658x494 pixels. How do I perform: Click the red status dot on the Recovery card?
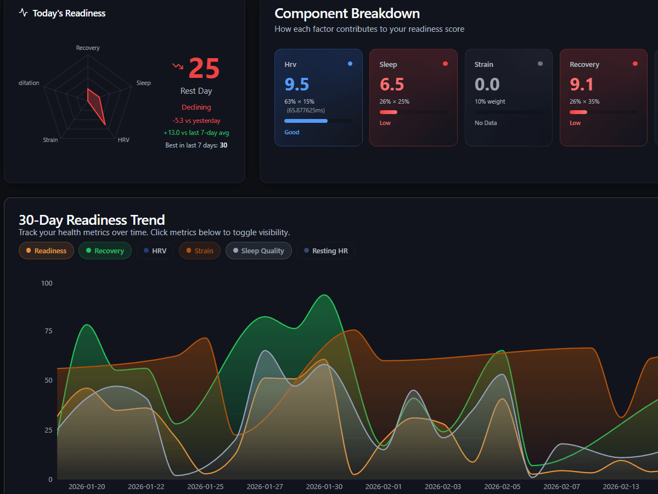coord(634,64)
